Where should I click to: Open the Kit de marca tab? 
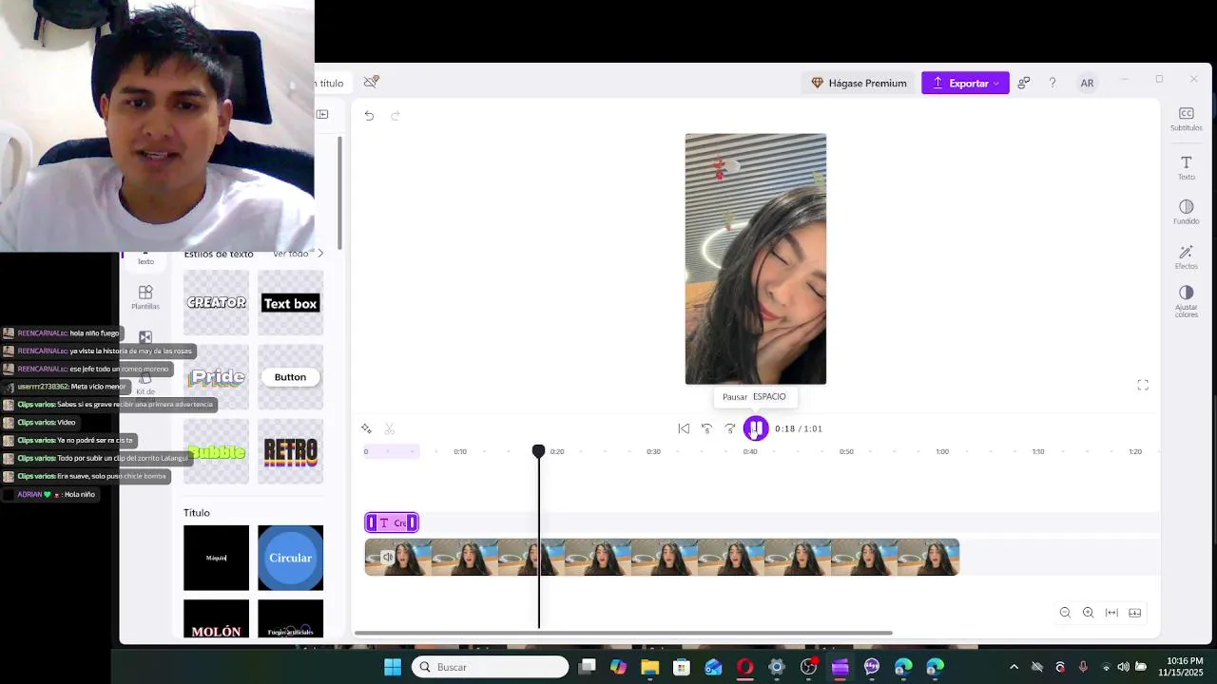click(145, 383)
